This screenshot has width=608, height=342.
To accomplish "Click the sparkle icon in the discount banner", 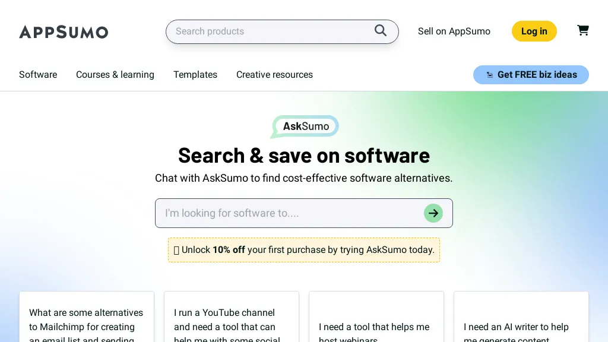I will [176, 250].
